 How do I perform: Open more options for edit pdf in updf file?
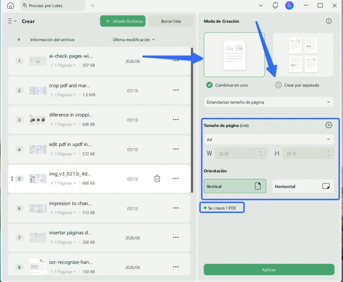[x=176, y=149]
